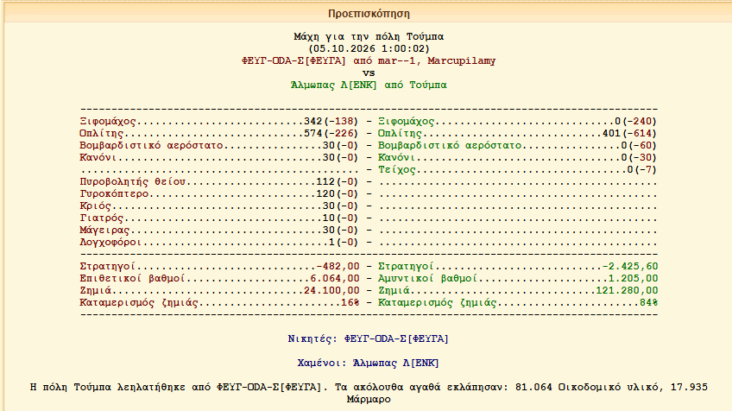The height and width of the screenshot is (411, 732).
Task: Click the losers line 'Χαμένοι: Άλμωπας Λ[ENK]'
Action: [x=369, y=364]
